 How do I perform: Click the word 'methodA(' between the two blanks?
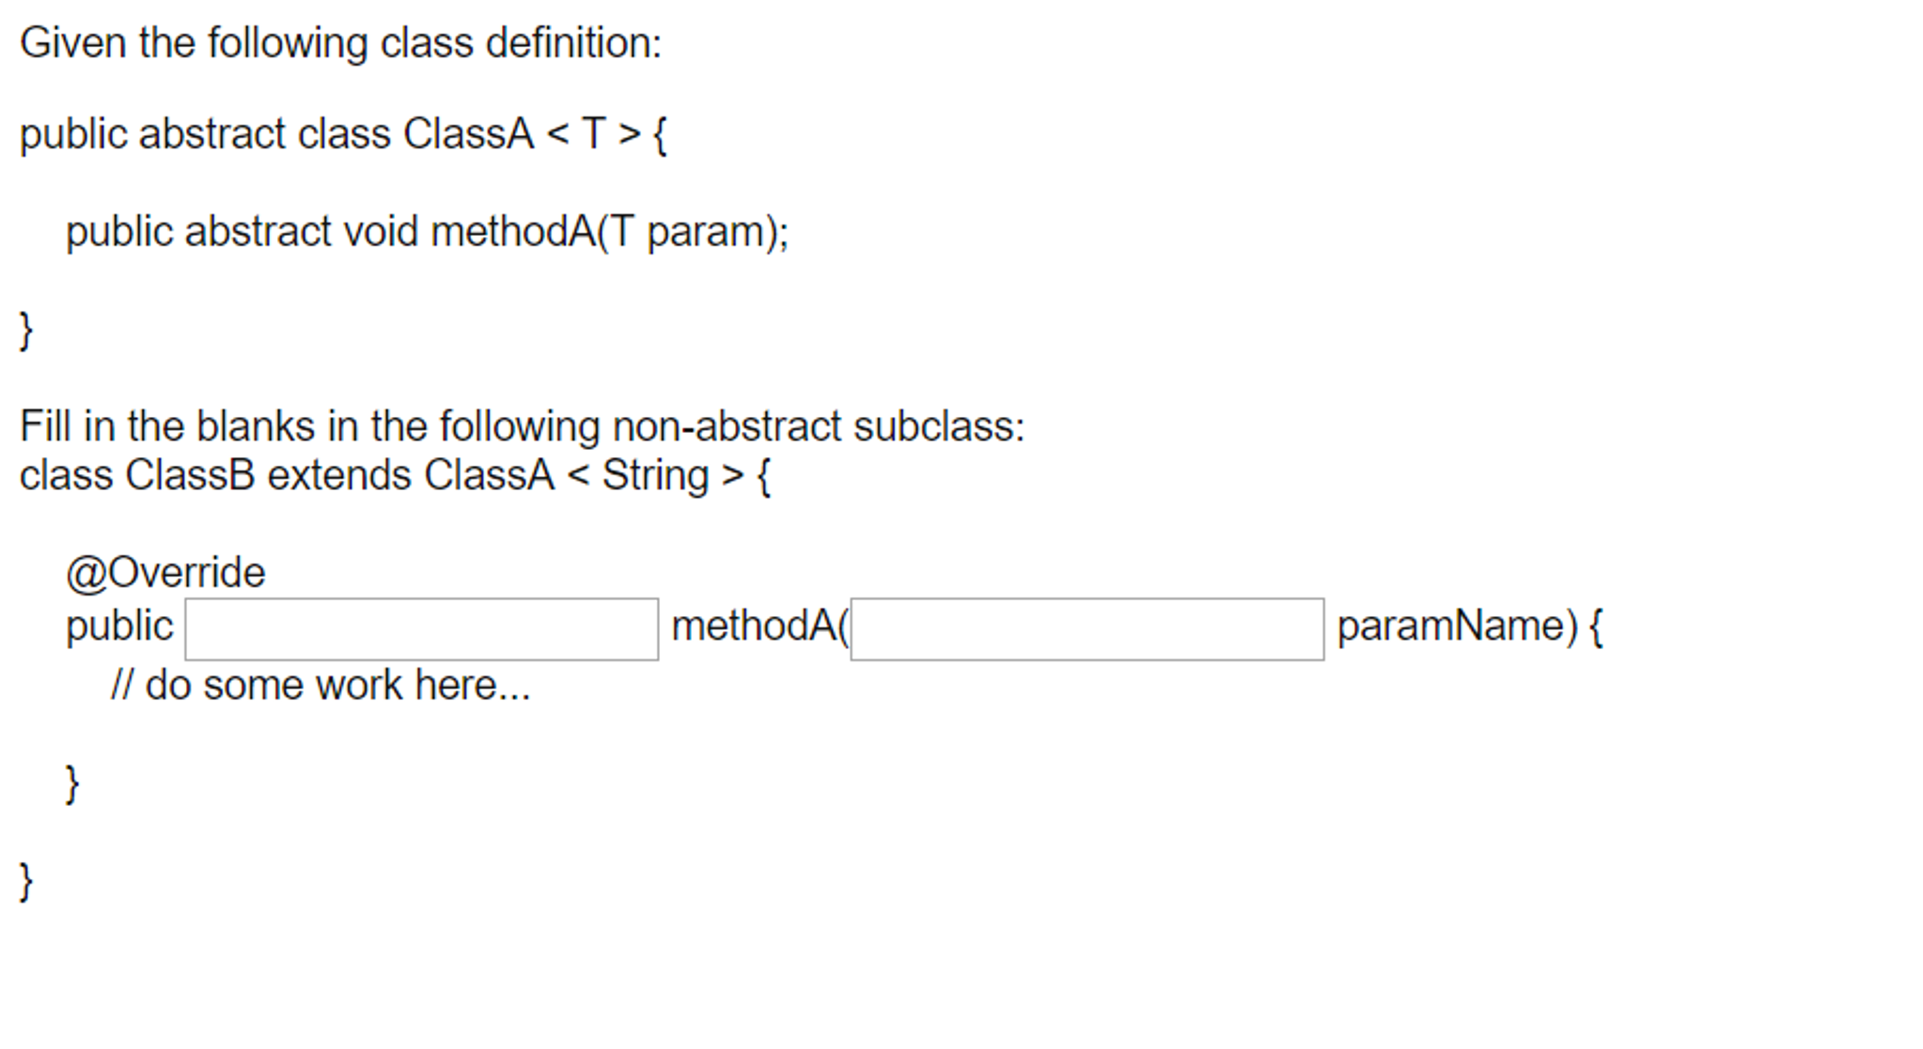(x=758, y=626)
